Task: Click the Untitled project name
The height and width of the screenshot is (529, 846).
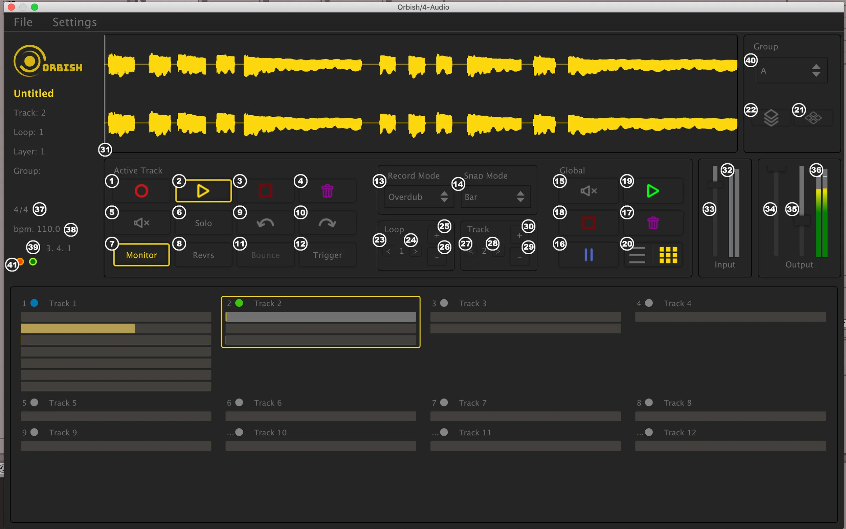Action: pyautogui.click(x=34, y=93)
